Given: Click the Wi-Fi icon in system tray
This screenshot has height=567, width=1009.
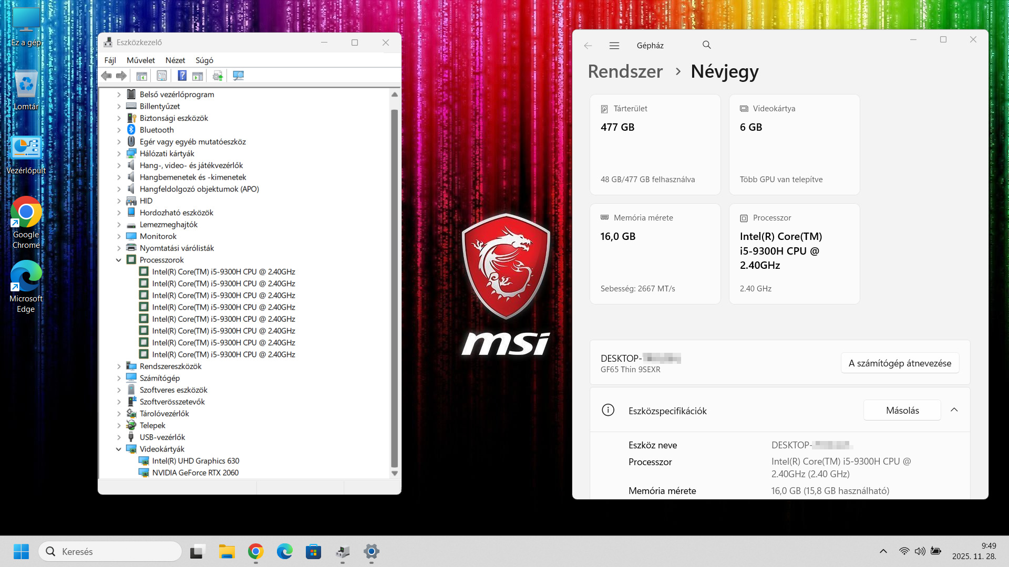Looking at the screenshot, I should (x=904, y=551).
